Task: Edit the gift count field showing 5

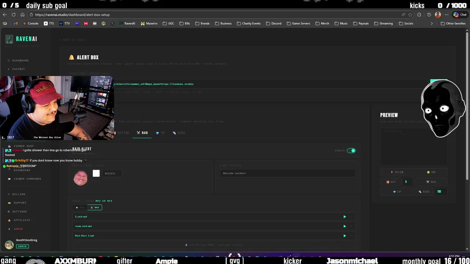Action: (x=407, y=182)
